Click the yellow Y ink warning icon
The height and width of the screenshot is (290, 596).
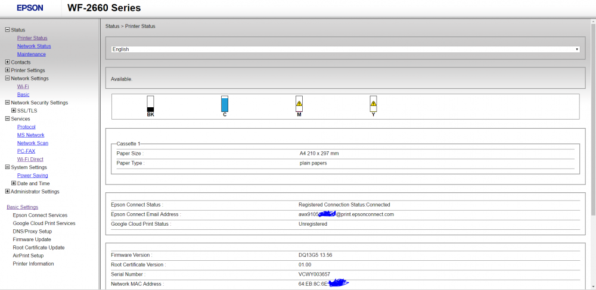(373, 103)
